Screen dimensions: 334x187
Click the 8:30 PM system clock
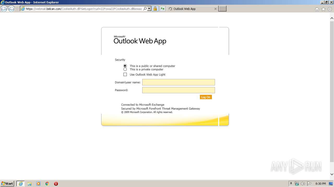[321, 184]
